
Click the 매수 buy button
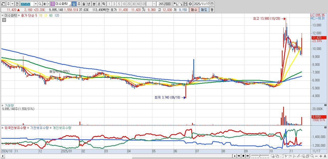coord(194,10)
